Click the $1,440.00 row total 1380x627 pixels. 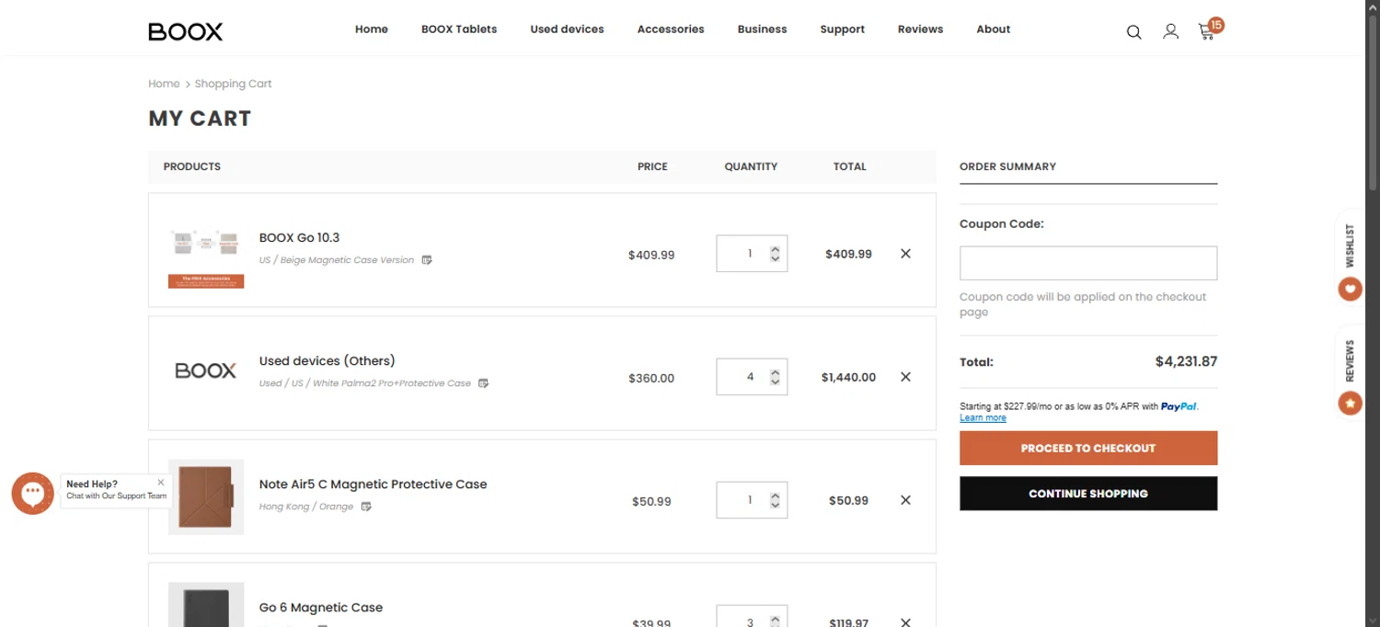point(848,377)
